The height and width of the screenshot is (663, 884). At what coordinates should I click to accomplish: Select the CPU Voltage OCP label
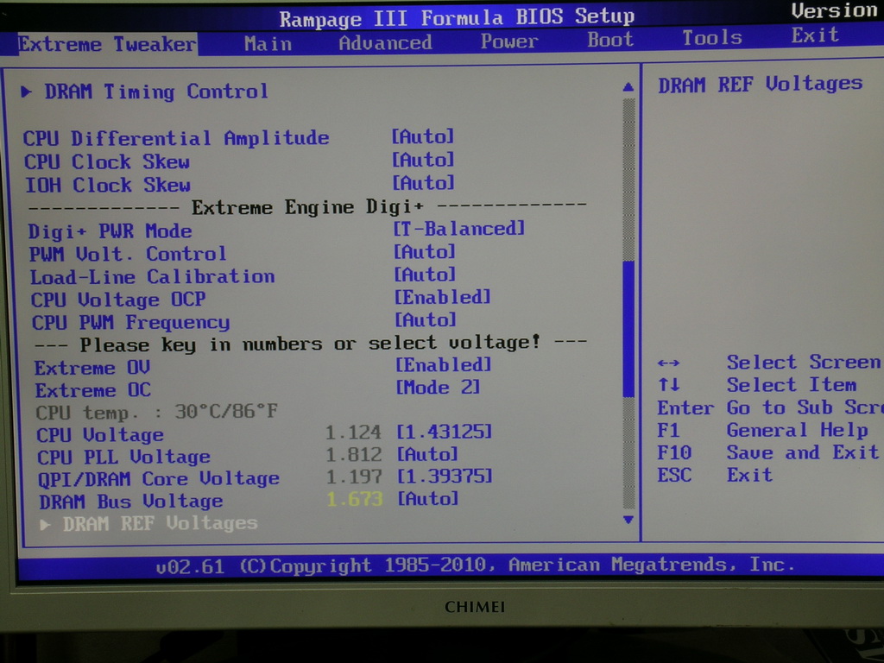(x=118, y=300)
